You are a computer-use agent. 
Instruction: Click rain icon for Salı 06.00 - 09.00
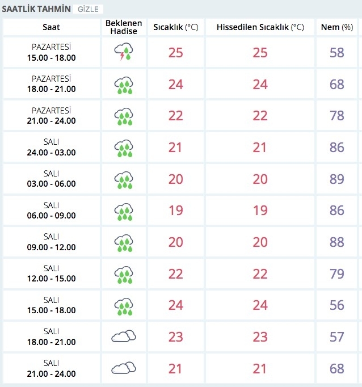(123, 211)
